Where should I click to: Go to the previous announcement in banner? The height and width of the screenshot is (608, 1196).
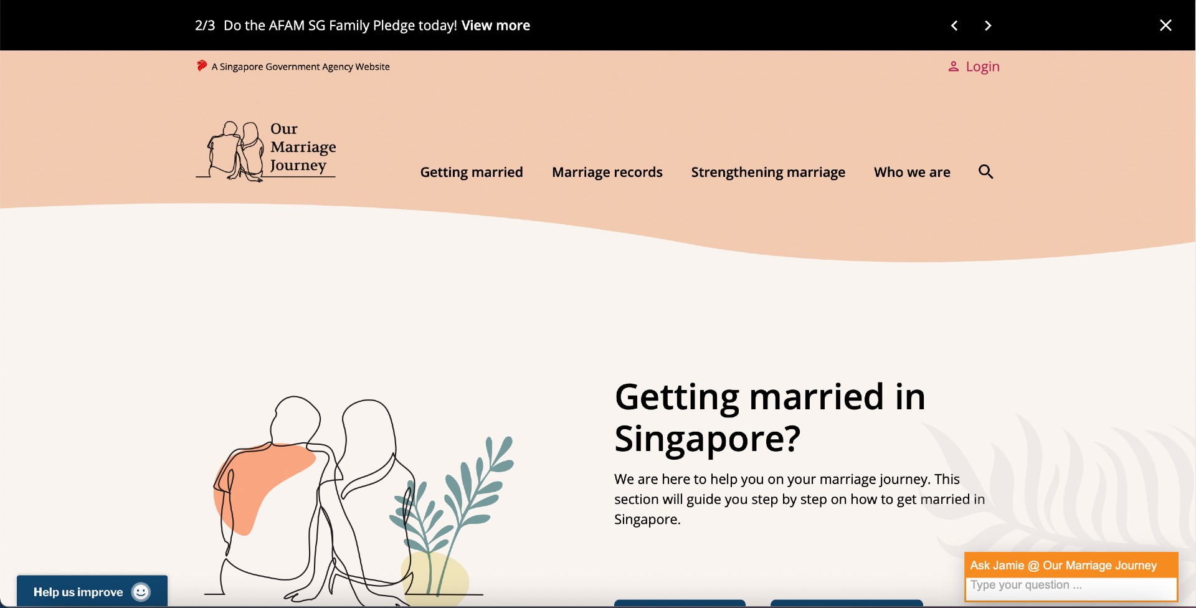(954, 26)
